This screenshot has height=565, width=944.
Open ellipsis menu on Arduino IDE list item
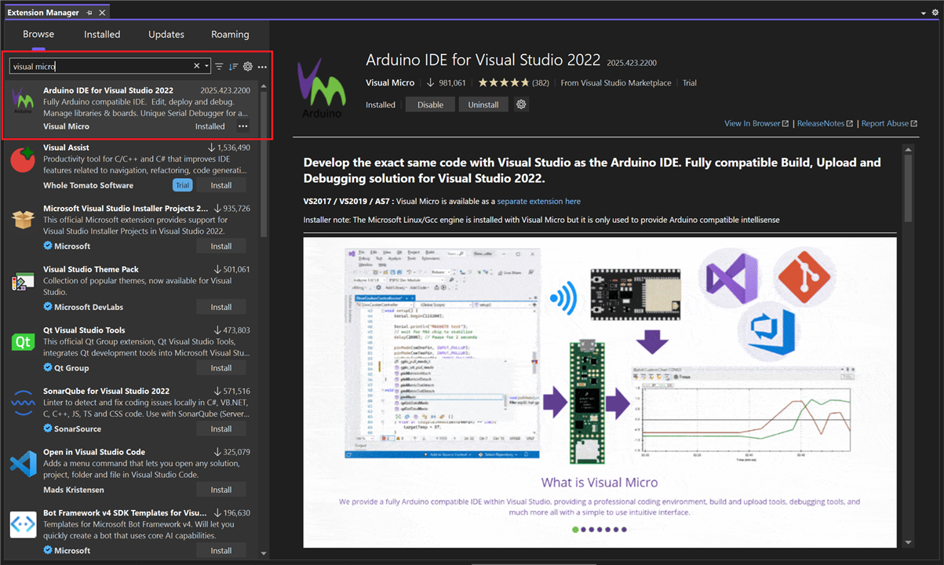click(x=242, y=126)
